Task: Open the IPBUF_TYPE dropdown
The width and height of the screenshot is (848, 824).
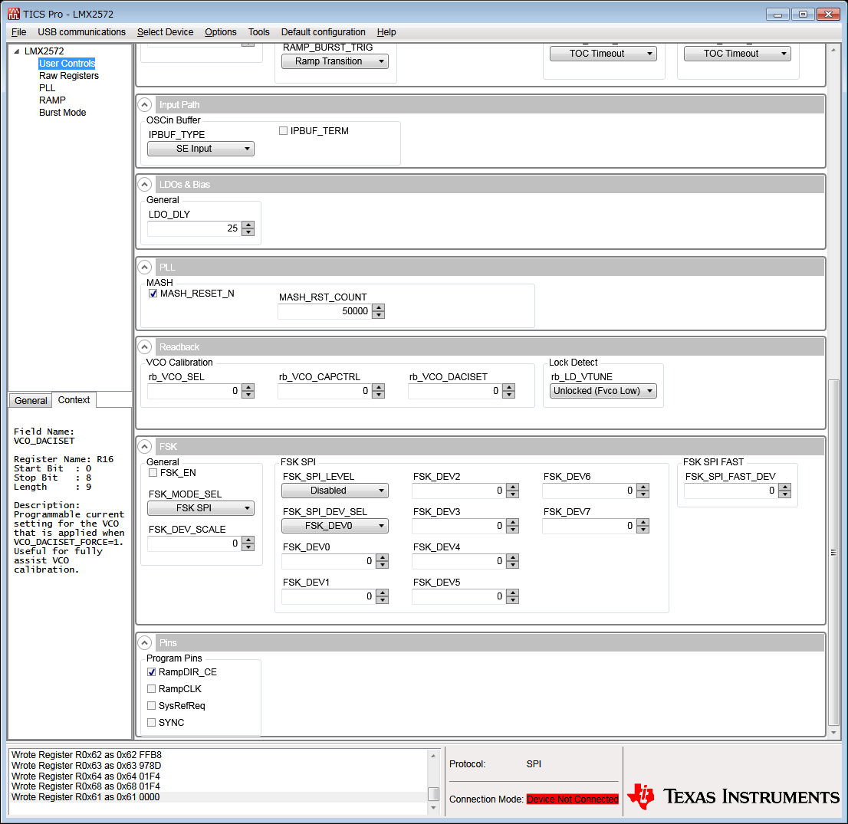Action: click(201, 149)
